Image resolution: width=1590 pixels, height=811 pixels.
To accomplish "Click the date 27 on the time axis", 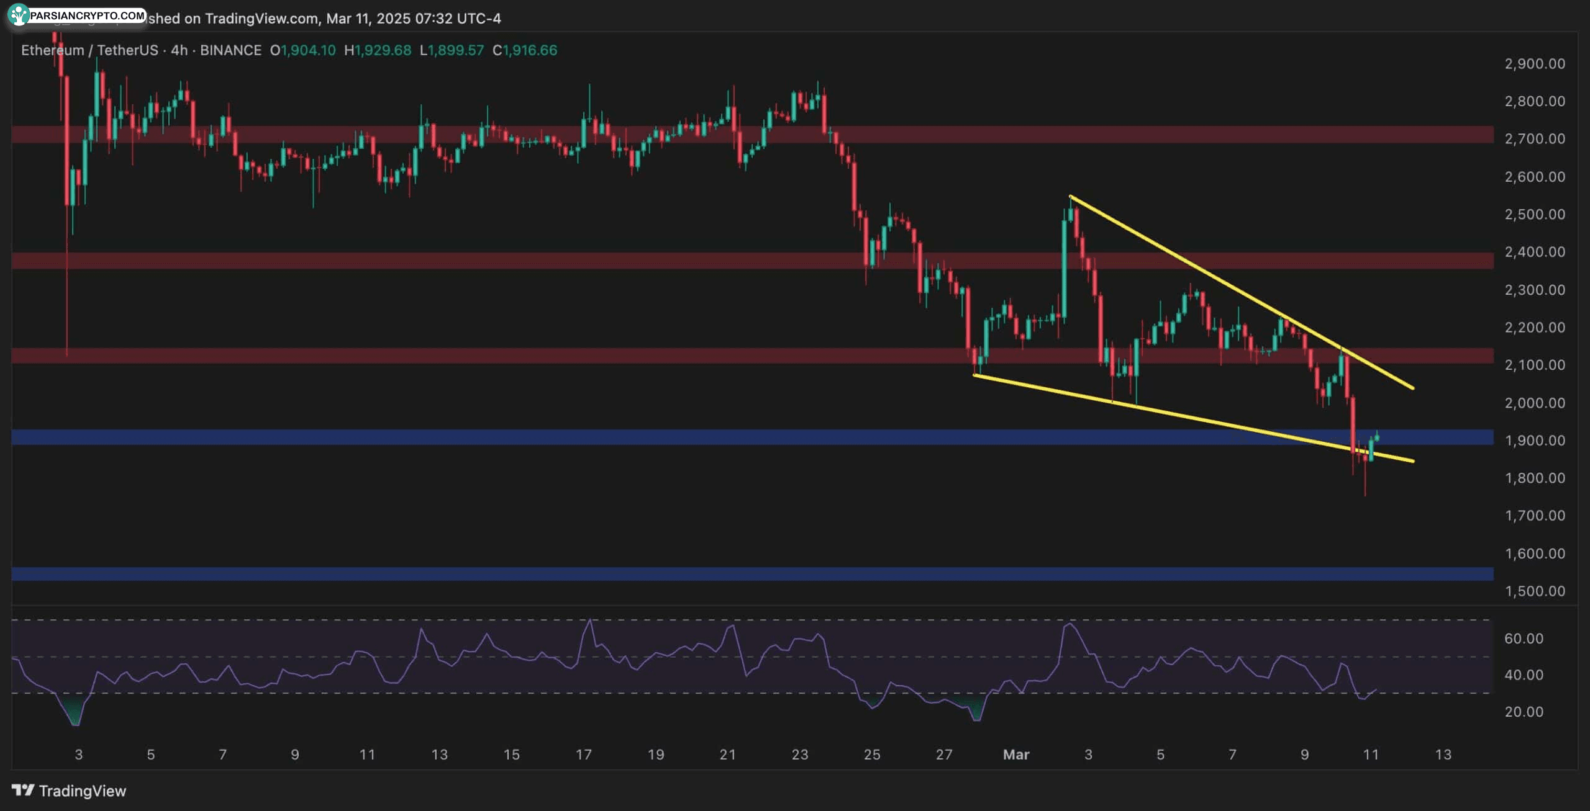I will (944, 755).
